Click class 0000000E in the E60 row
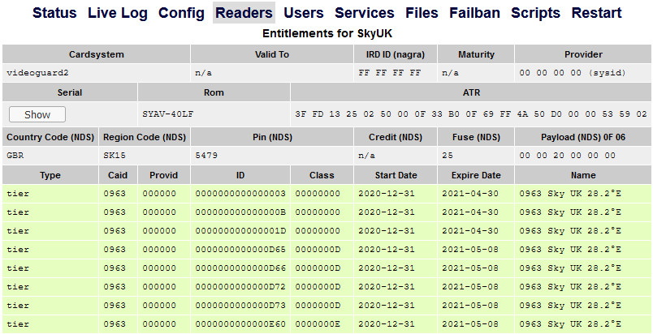The image size is (653, 334). [x=318, y=324]
